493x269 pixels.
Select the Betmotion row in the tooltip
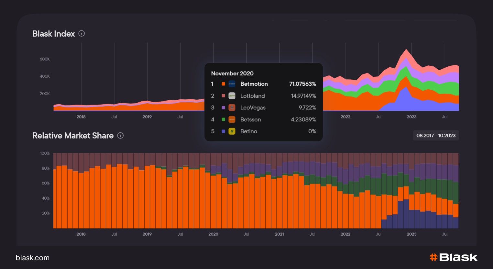click(x=254, y=84)
